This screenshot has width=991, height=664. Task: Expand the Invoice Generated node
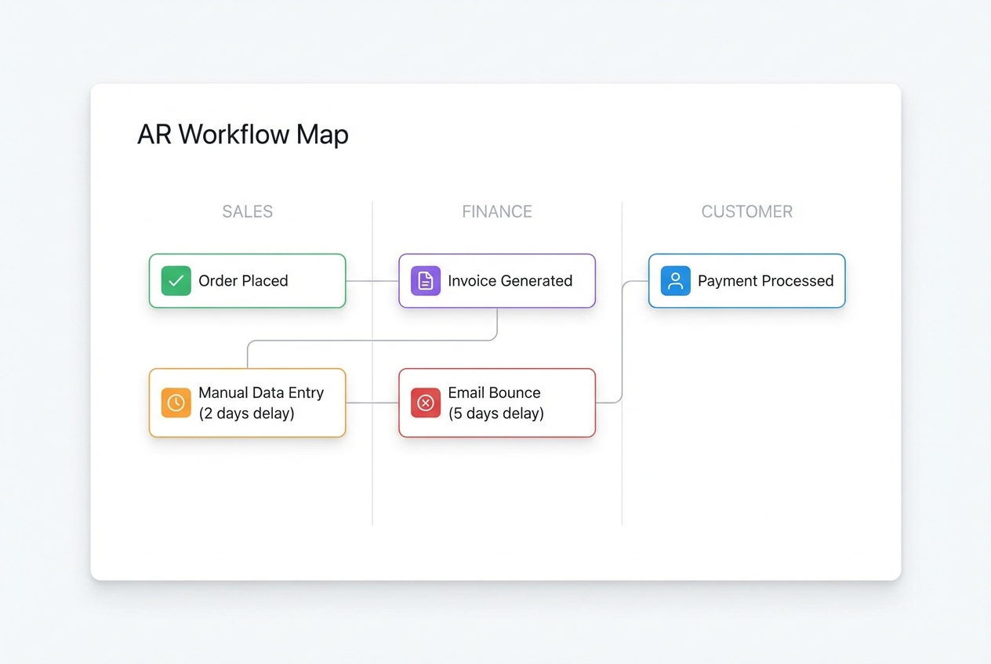point(496,280)
